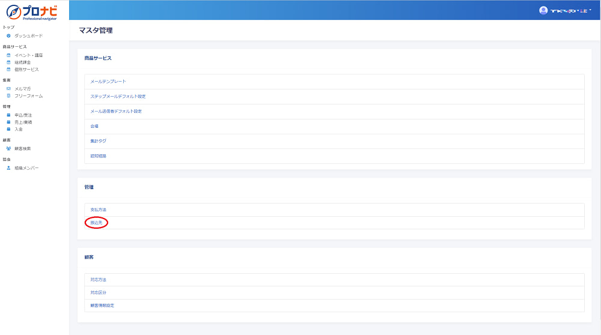Open the 対応区分 link
601x335 pixels.
(x=98, y=292)
